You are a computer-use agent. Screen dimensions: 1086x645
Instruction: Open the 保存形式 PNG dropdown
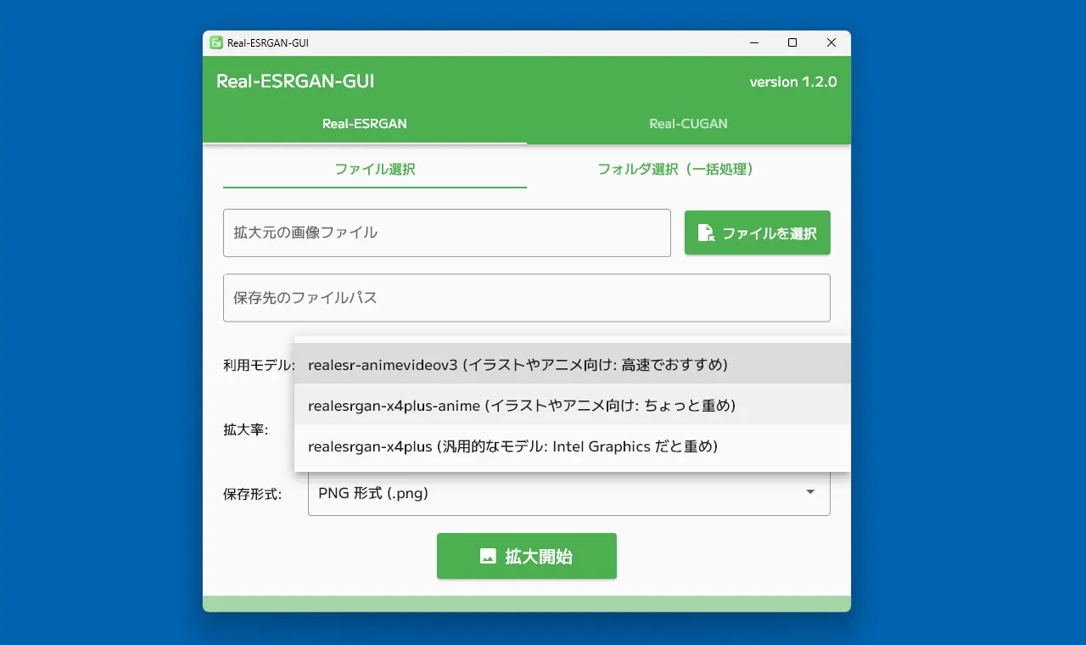[569, 492]
